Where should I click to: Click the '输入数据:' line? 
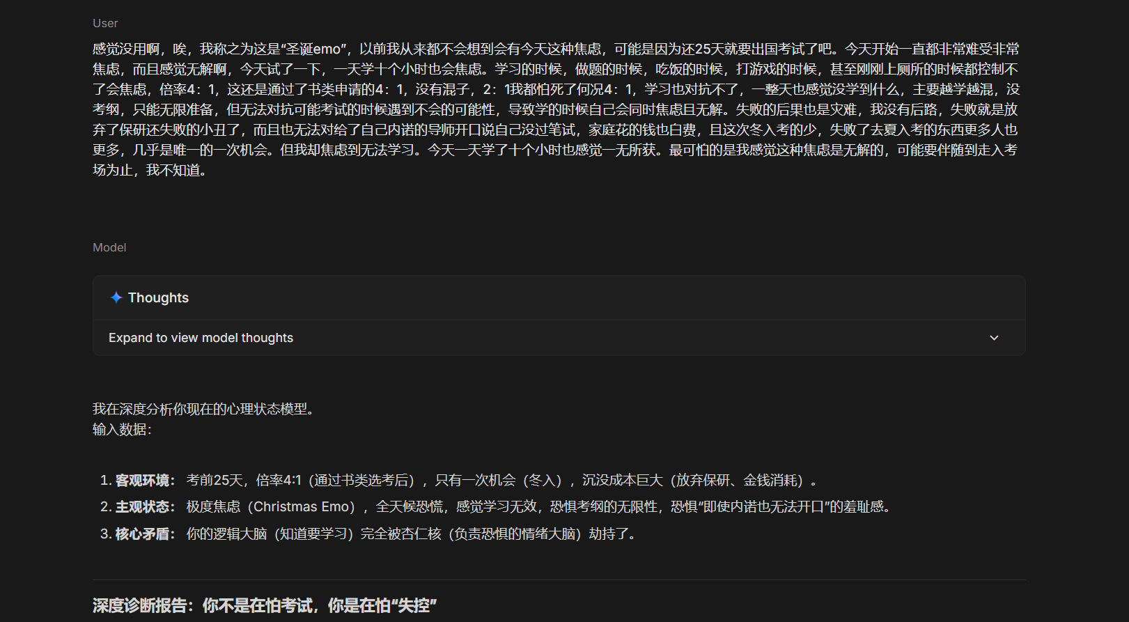122,429
